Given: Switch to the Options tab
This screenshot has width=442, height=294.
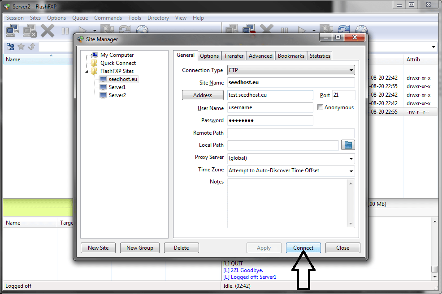Looking at the screenshot, I should coord(209,55).
